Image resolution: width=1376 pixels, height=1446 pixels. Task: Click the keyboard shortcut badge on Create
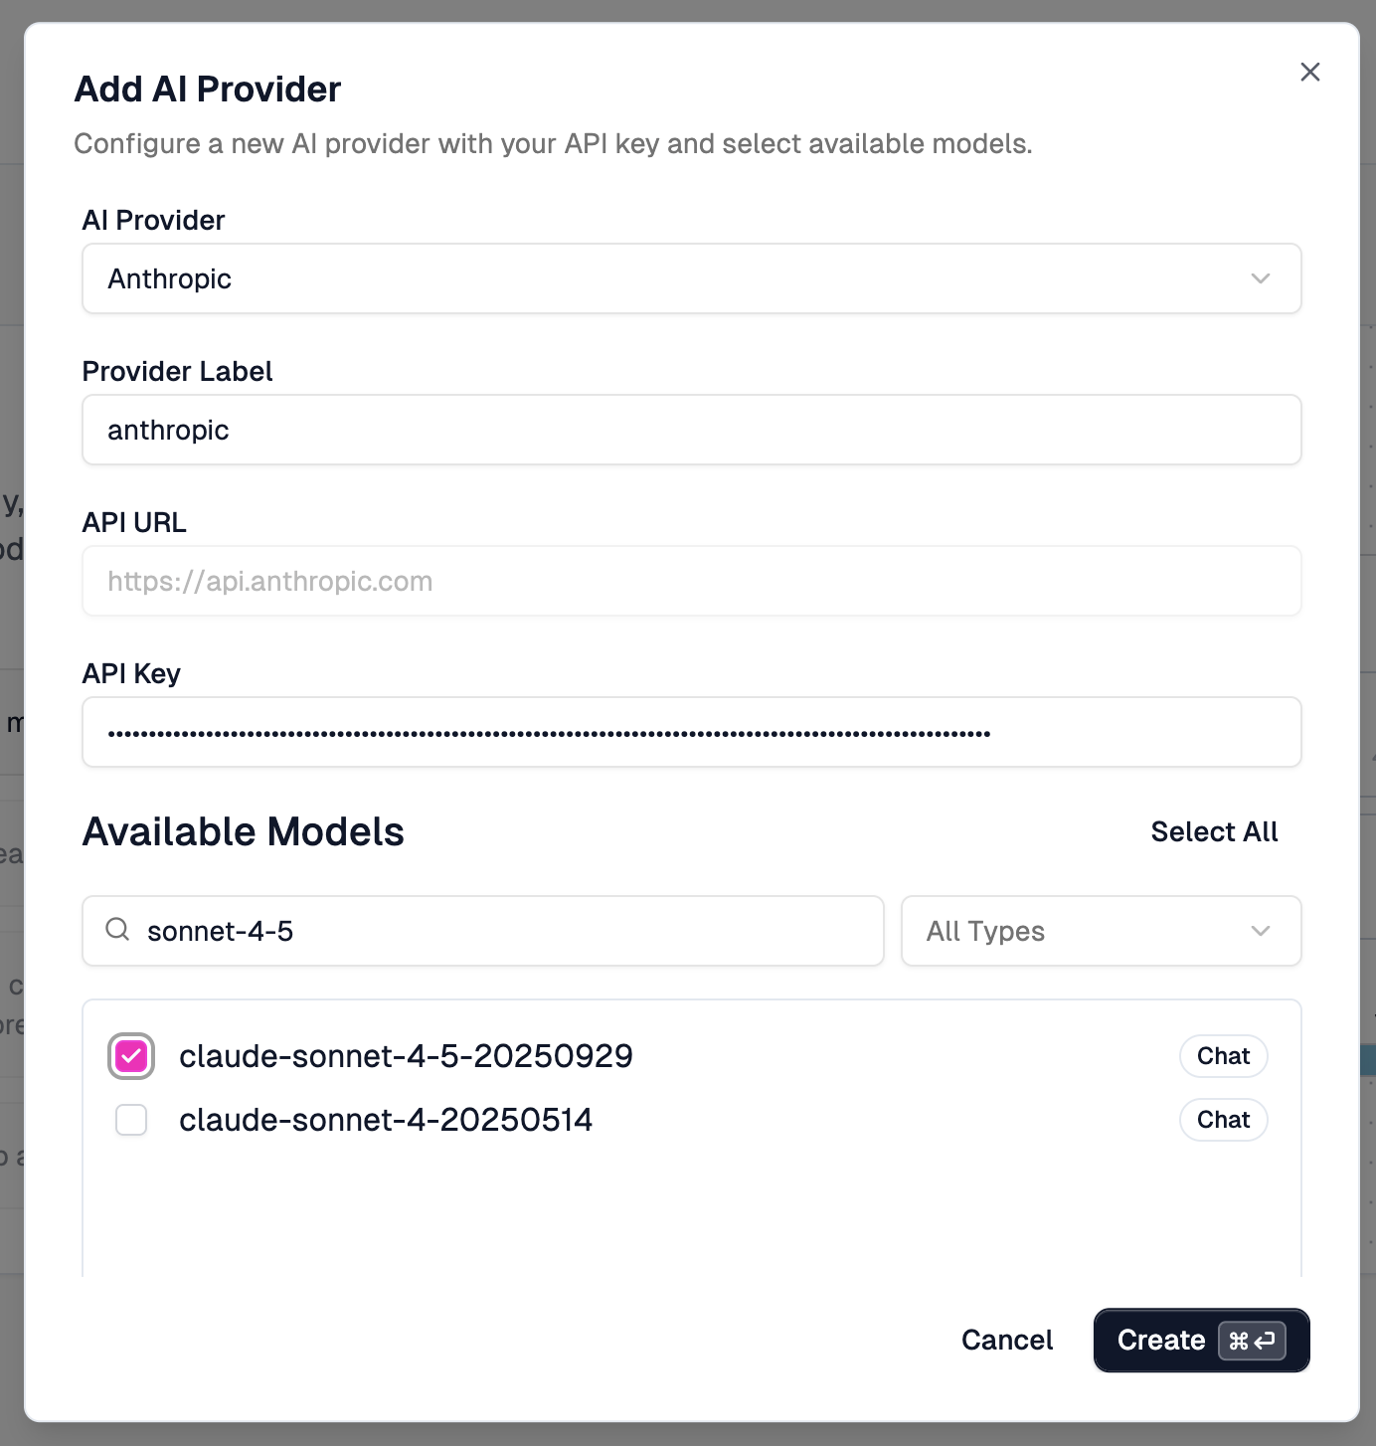(x=1252, y=1341)
